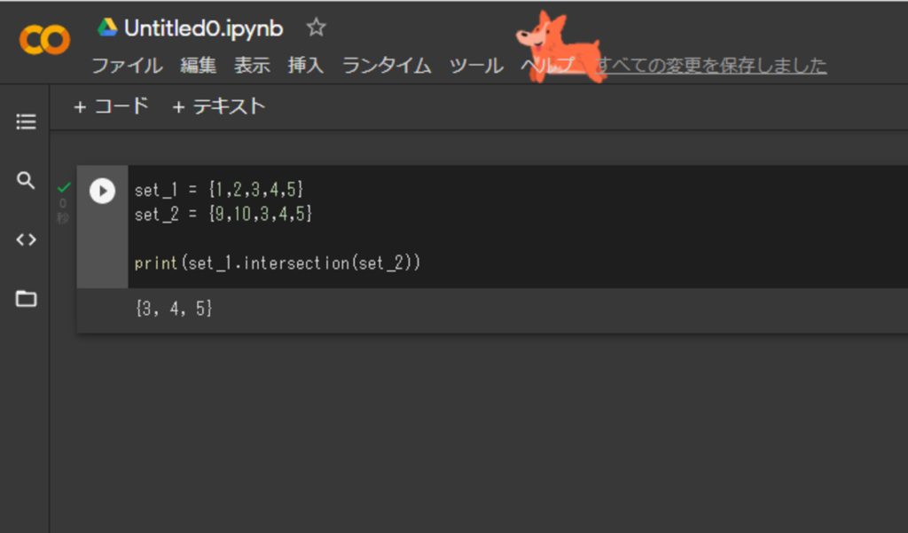This screenshot has height=533, width=908.
Task: Click the orange corgi mascot
Action: point(560,46)
